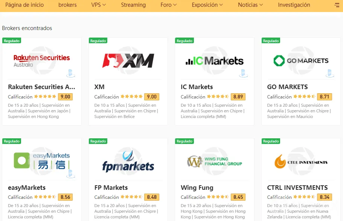Click the Regulado badge on easyMarkets card
This screenshot has width=343, height=221.
pyautogui.click(x=12, y=141)
